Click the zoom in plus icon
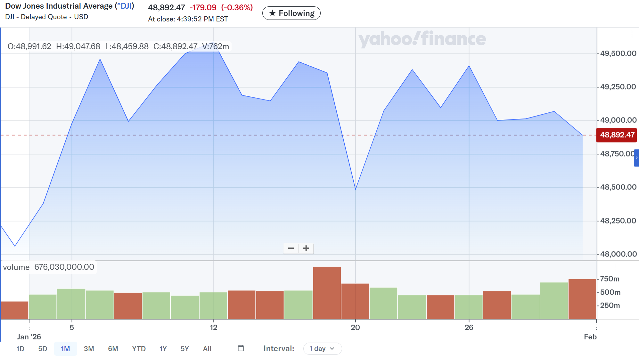Screen dimensions: 639x357 [x=306, y=248]
